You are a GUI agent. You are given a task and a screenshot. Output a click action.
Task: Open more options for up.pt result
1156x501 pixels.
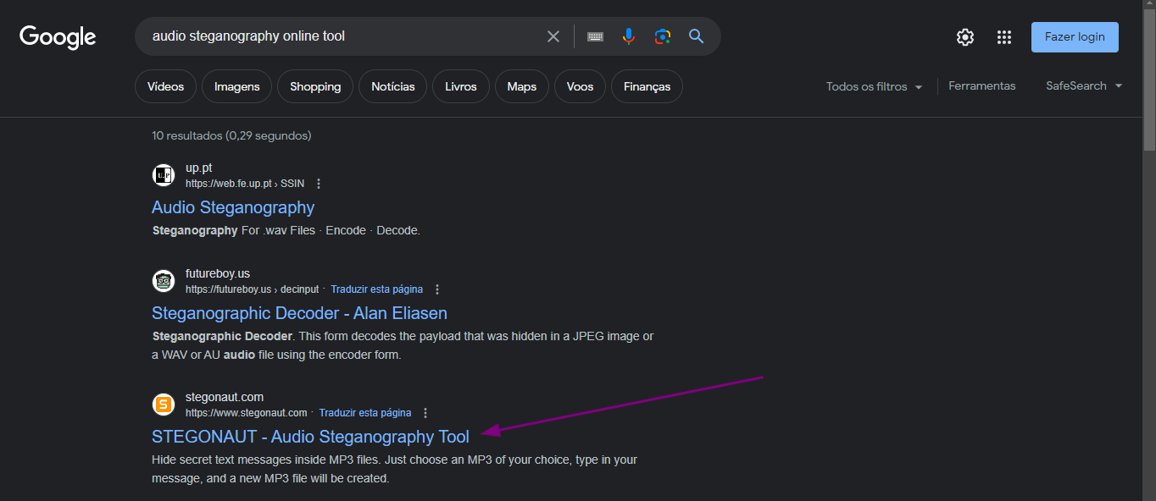click(x=319, y=184)
